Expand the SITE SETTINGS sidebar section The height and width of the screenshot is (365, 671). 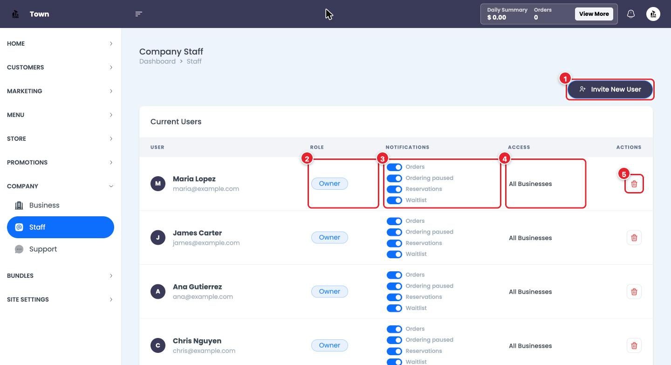61,299
